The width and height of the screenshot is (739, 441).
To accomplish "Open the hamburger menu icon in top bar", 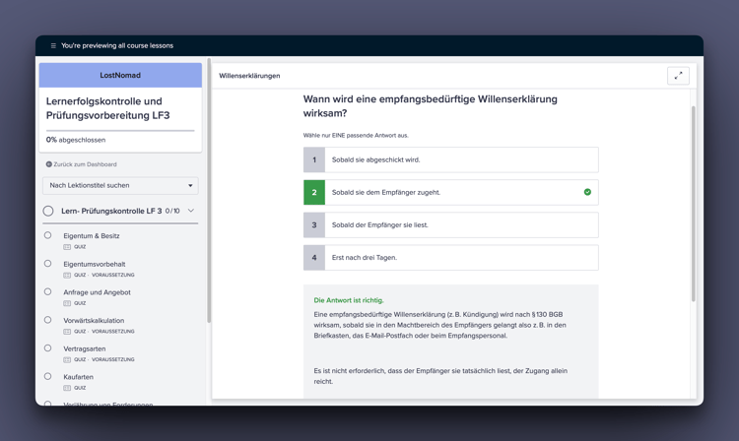I will 53,45.
